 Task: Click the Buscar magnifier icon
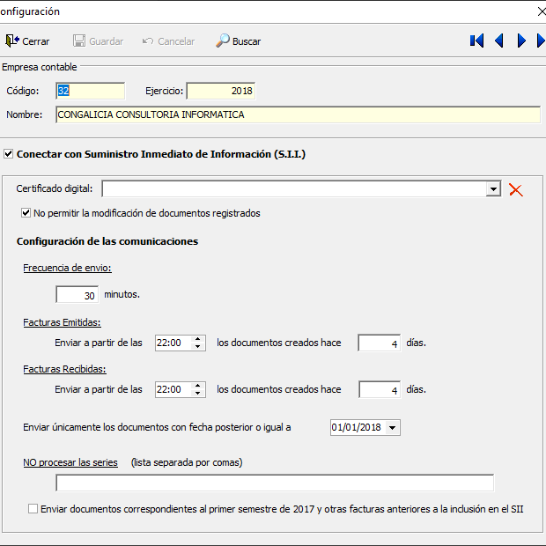(x=223, y=41)
